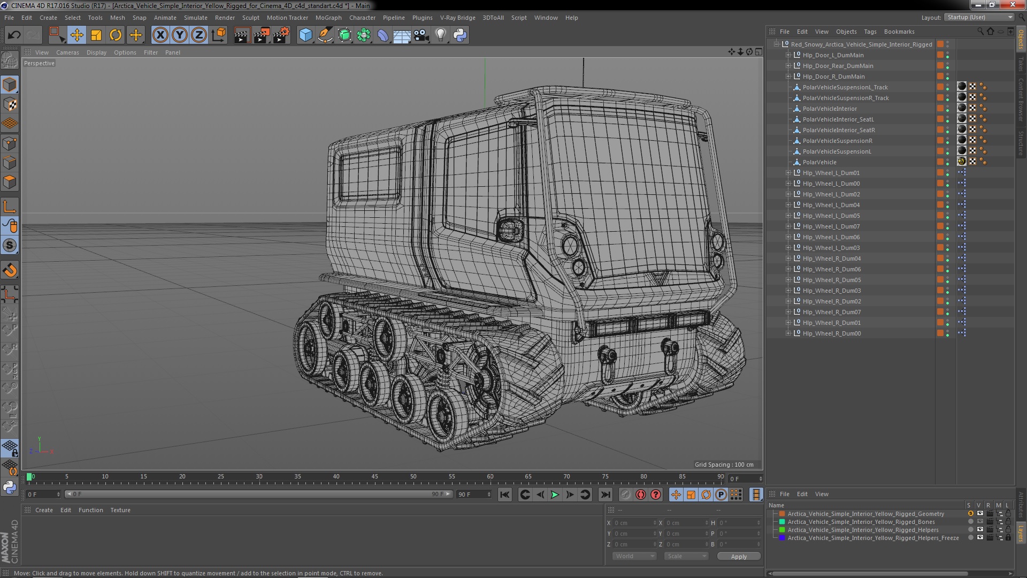Go to start of animation
The image size is (1027, 578).
pyautogui.click(x=504, y=495)
